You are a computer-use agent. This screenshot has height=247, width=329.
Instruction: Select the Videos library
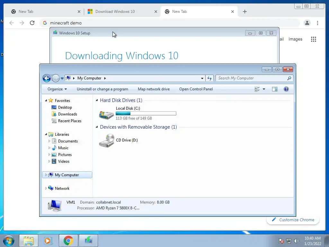point(64,161)
